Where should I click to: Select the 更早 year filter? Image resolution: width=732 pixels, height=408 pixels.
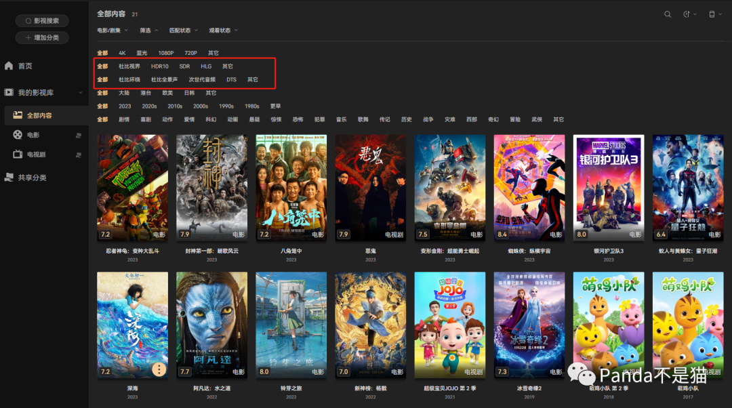[275, 106]
